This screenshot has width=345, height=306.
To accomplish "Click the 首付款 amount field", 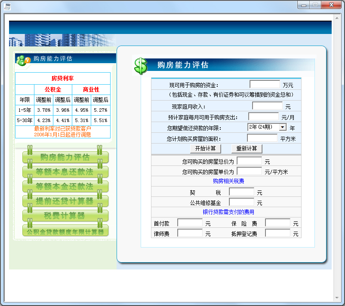I will pos(190,223).
